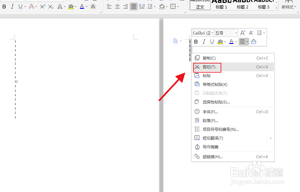Apply center alignment to the paragraph

[117, 7]
